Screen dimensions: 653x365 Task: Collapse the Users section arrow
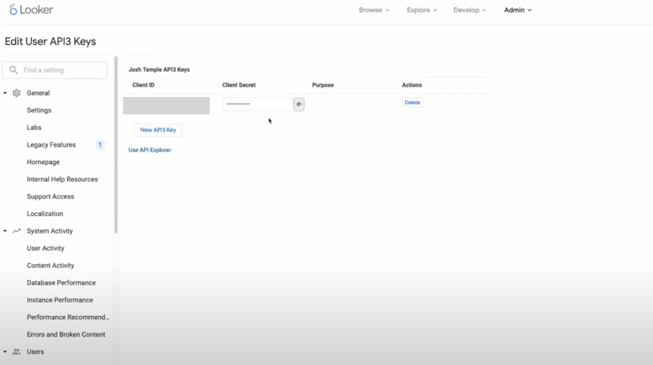click(x=5, y=352)
